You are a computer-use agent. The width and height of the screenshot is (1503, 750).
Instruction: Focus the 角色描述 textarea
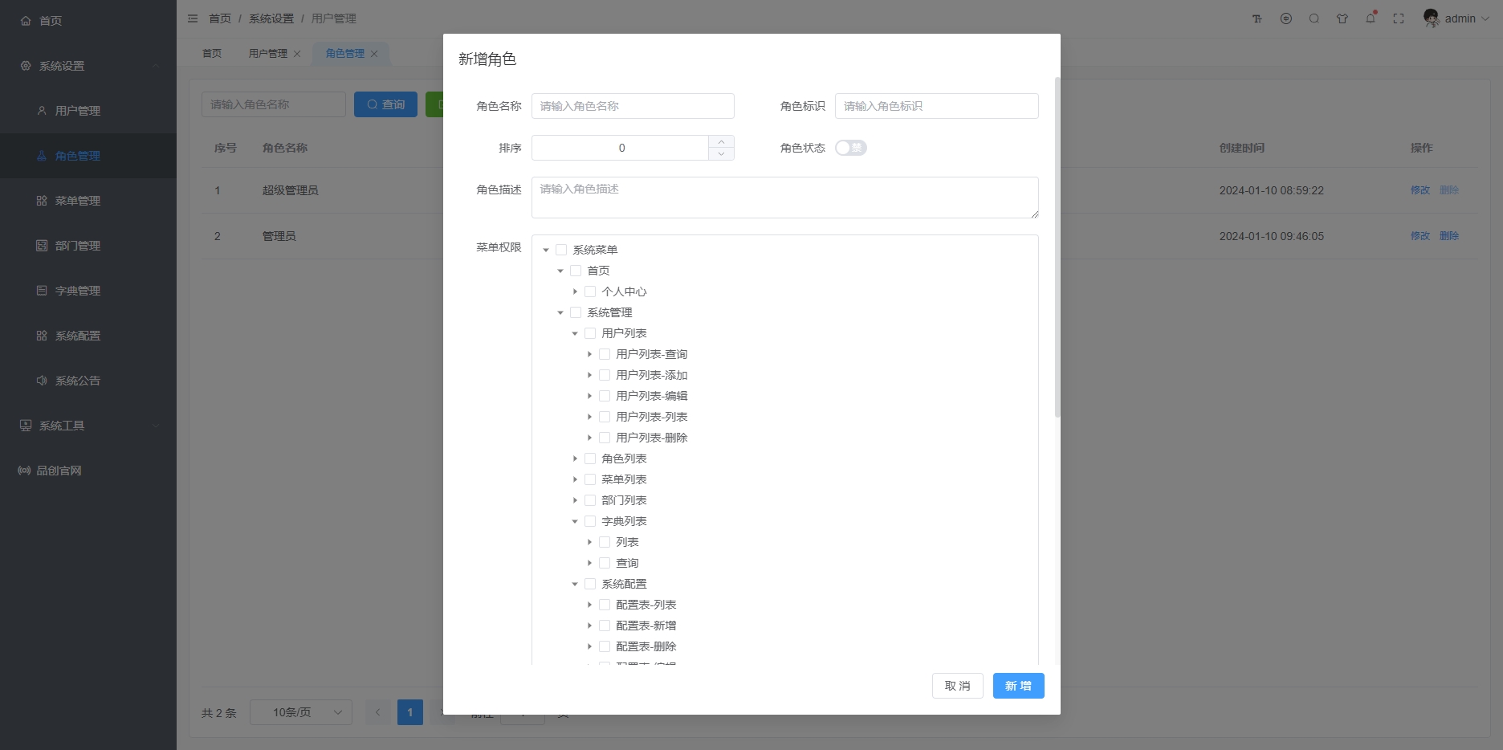coord(785,198)
